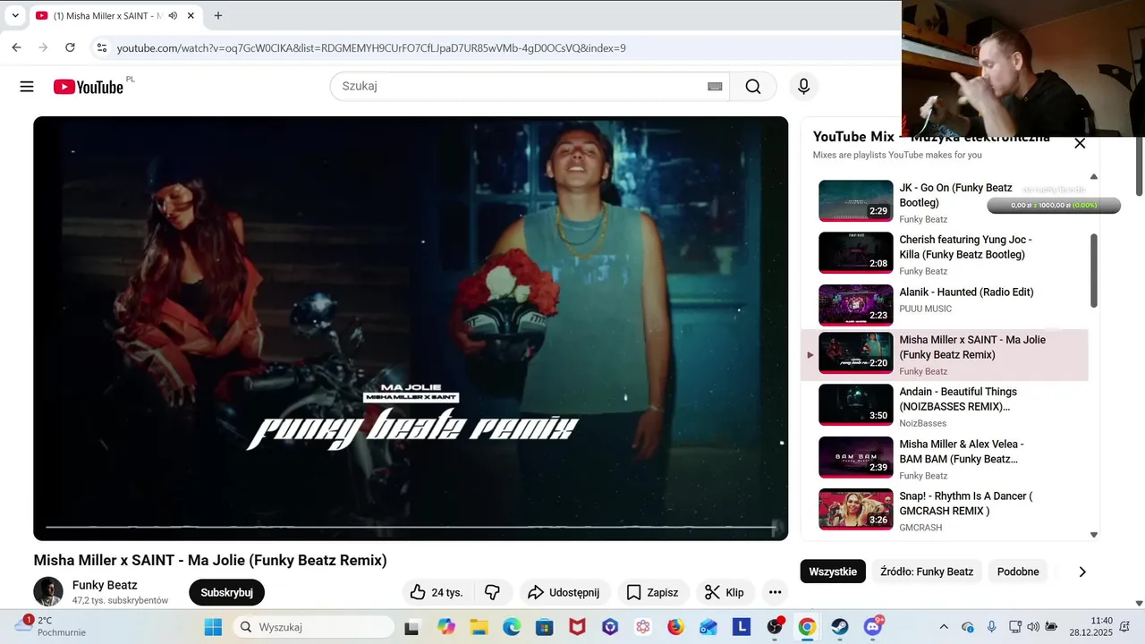The width and height of the screenshot is (1145, 644).
Task: Open volume control in system tray
Action: pyautogui.click(x=1033, y=627)
